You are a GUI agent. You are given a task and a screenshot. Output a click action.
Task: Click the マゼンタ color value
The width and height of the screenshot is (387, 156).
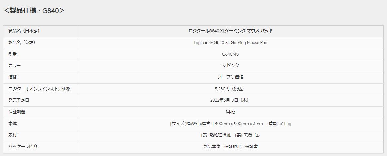click(x=230, y=65)
